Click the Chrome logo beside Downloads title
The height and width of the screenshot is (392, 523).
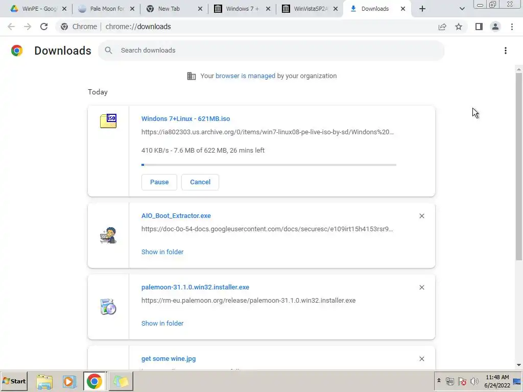click(x=17, y=51)
